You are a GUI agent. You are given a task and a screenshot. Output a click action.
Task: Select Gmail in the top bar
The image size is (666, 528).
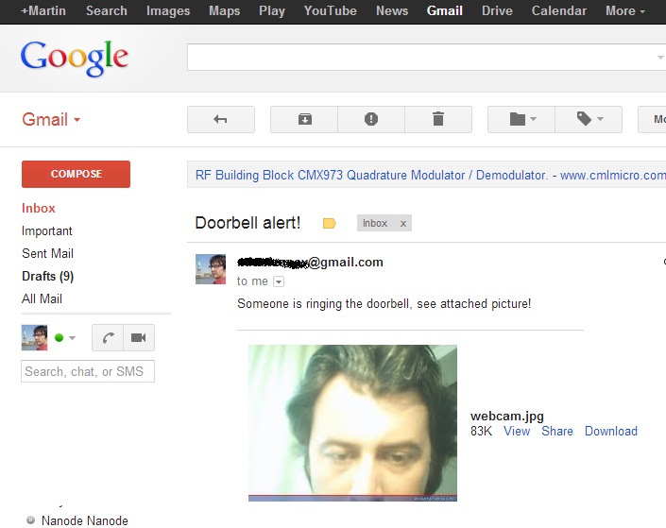click(x=445, y=10)
